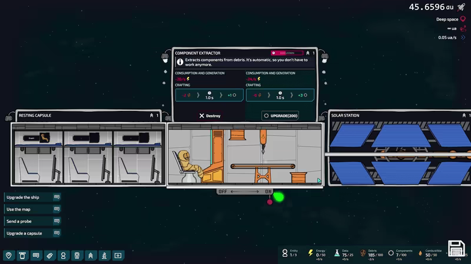The width and height of the screenshot is (471, 264).
Task: Click the ON label on extractor switch
Action: pyautogui.click(x=268, y=192)
